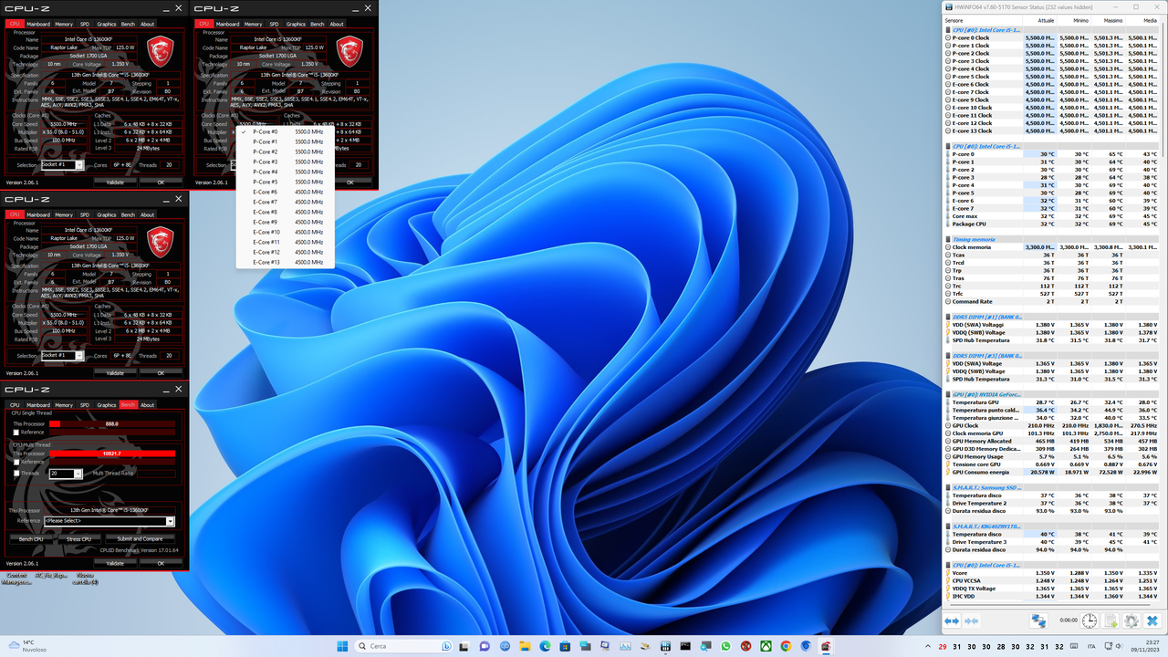This screenshot has height=657, width=1168.
Task: Create a report using the document-plus icon
Action: tap(1111, 620)
